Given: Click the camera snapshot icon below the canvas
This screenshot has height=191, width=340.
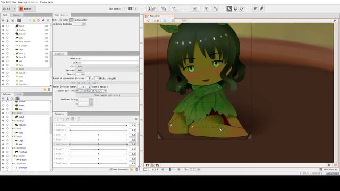Looking at the screenshot, I should tap(147, 165).
